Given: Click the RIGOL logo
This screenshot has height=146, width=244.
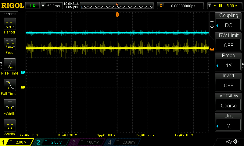Looking at the screenshot, I should coord(12,5).
